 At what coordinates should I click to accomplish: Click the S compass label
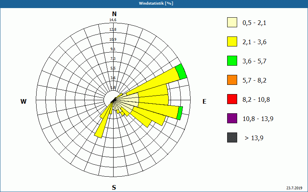point(114,187)
